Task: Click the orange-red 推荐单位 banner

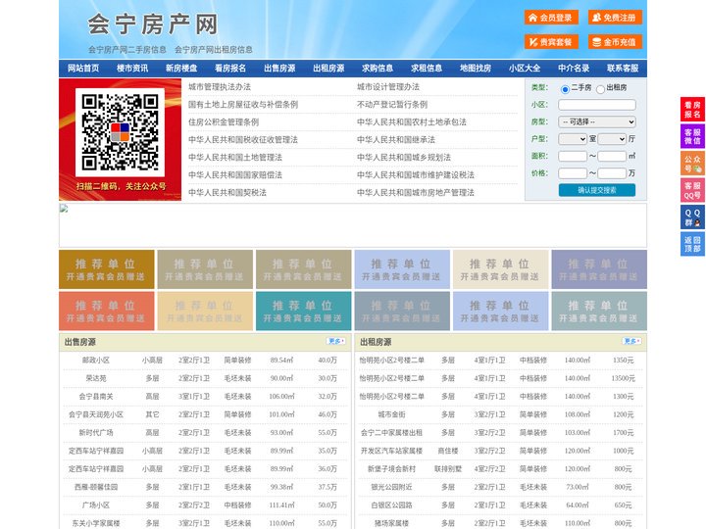Action: tap(107, 312)
